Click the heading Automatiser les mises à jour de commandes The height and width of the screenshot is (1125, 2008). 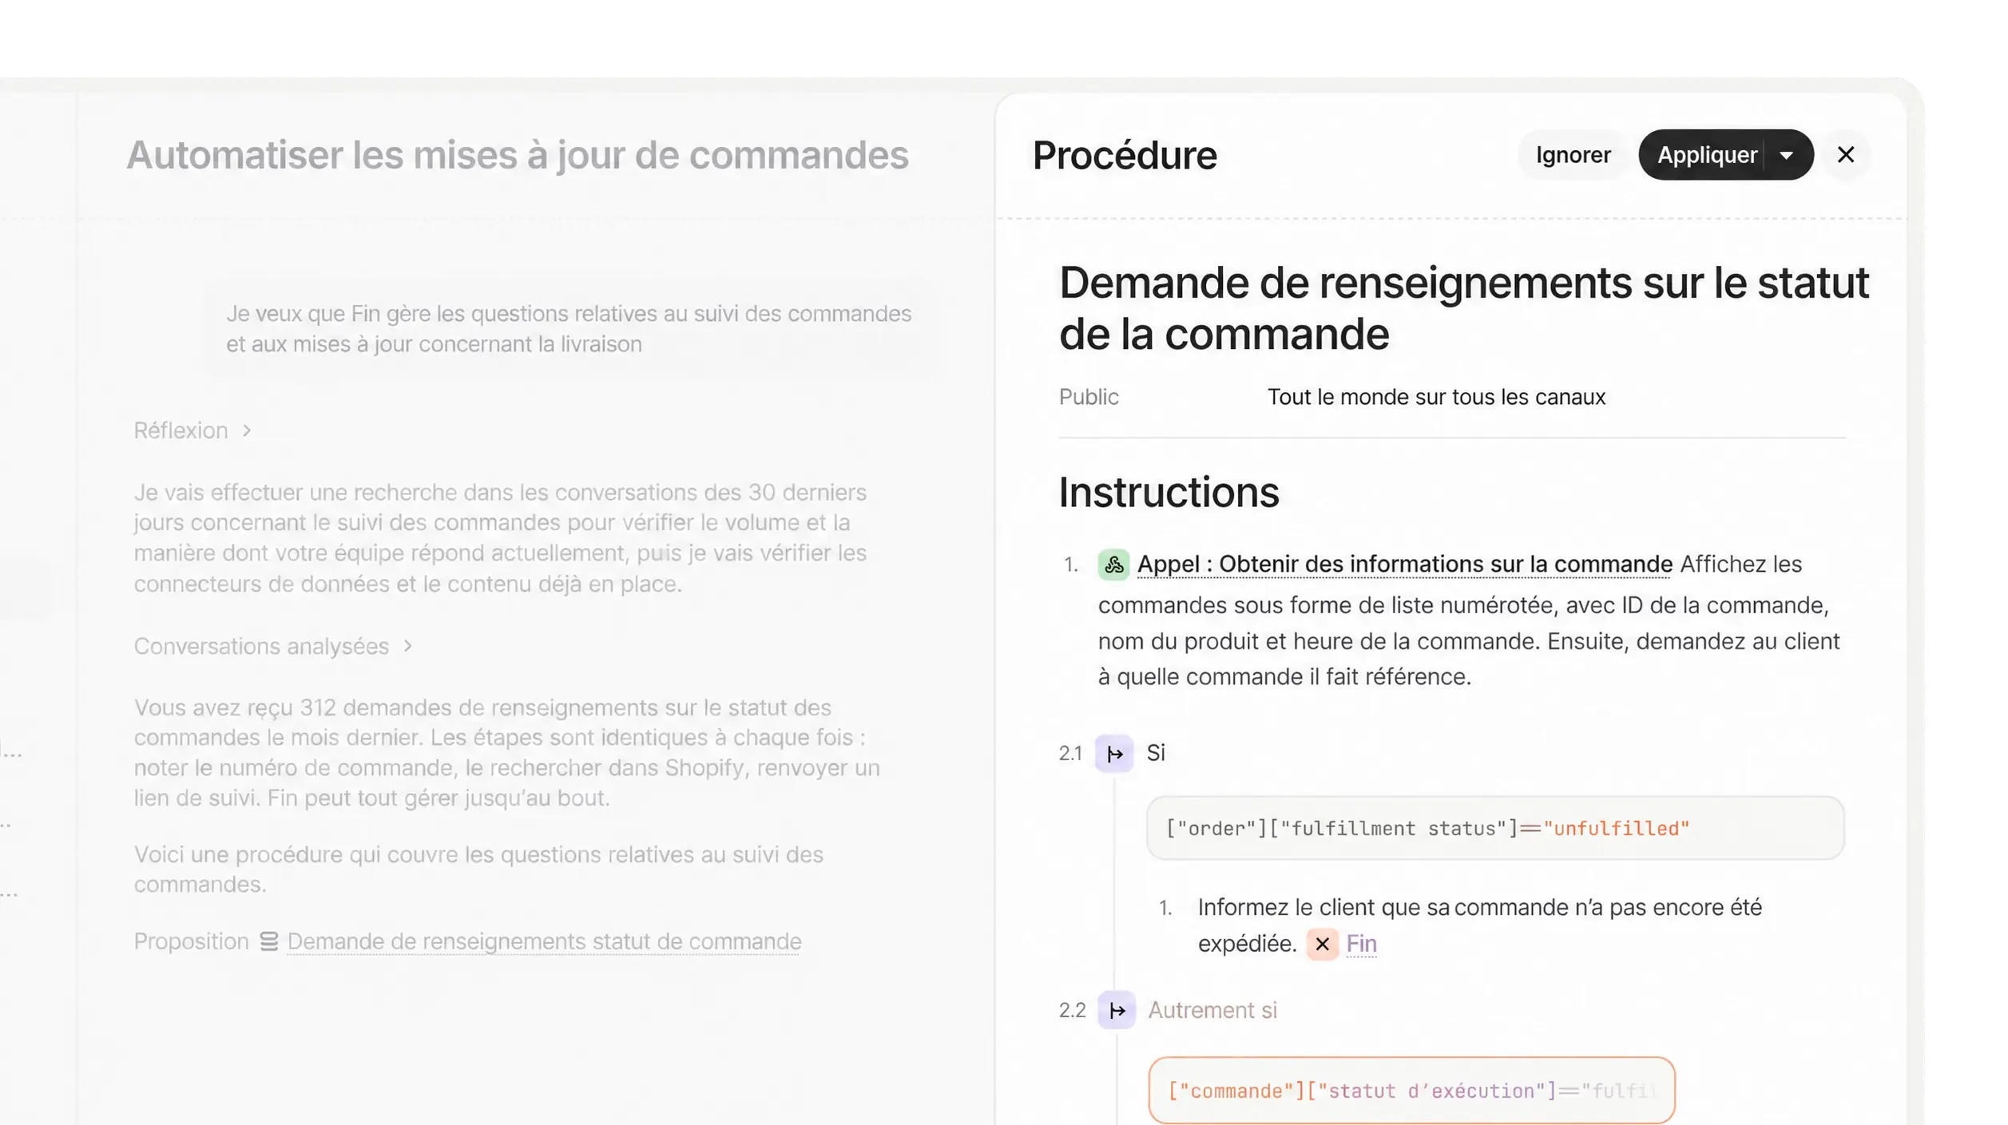(x=518, y=155)
